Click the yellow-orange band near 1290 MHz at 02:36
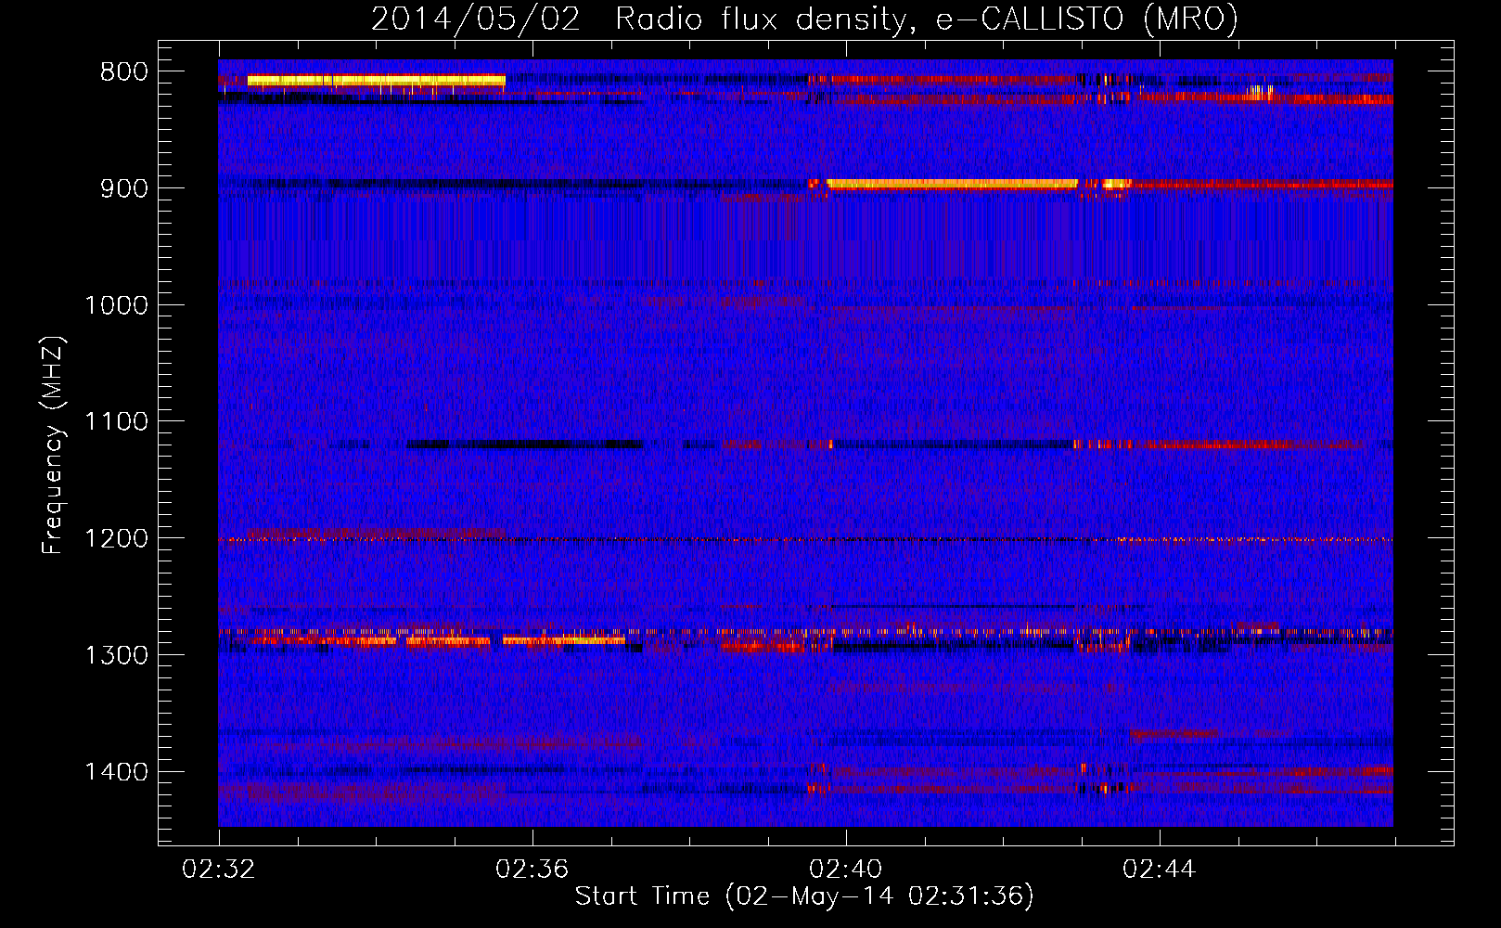Screen dimensions: 1501x928 [564, 639]
